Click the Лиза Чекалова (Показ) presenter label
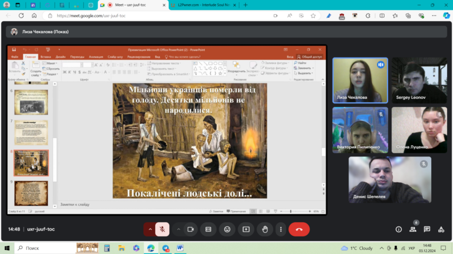 point(45,32)
